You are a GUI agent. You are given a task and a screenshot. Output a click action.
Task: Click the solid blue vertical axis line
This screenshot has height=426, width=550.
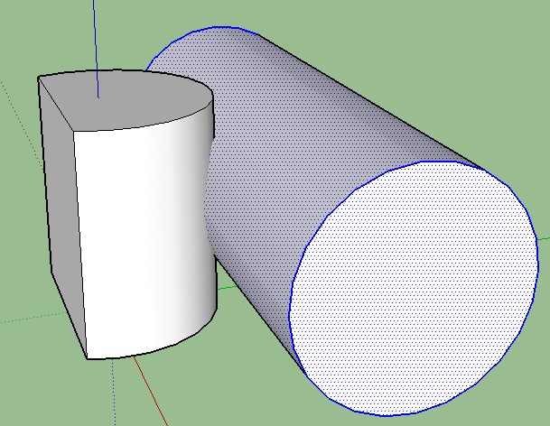(96, 45)
